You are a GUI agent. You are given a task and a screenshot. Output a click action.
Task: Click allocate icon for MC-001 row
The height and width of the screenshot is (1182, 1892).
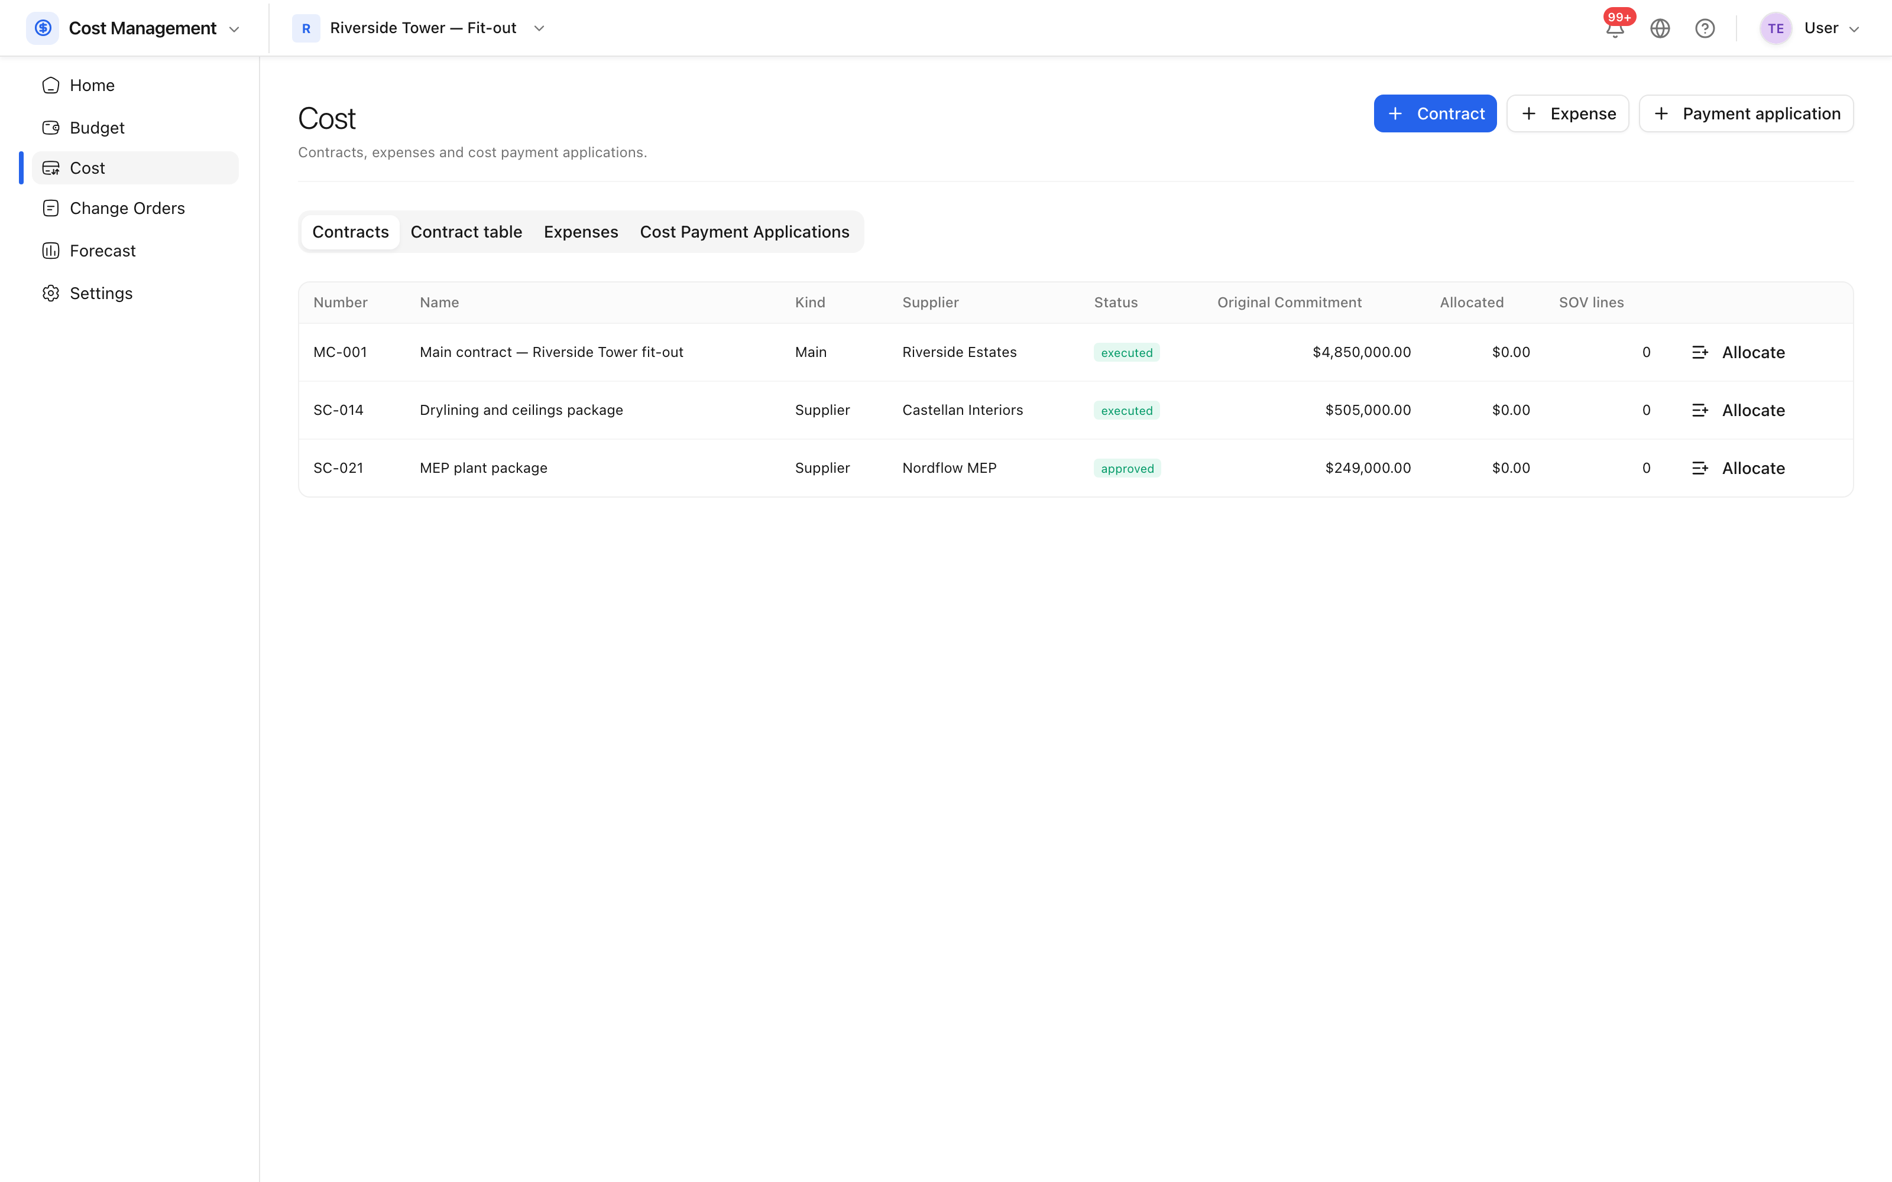1700,353
